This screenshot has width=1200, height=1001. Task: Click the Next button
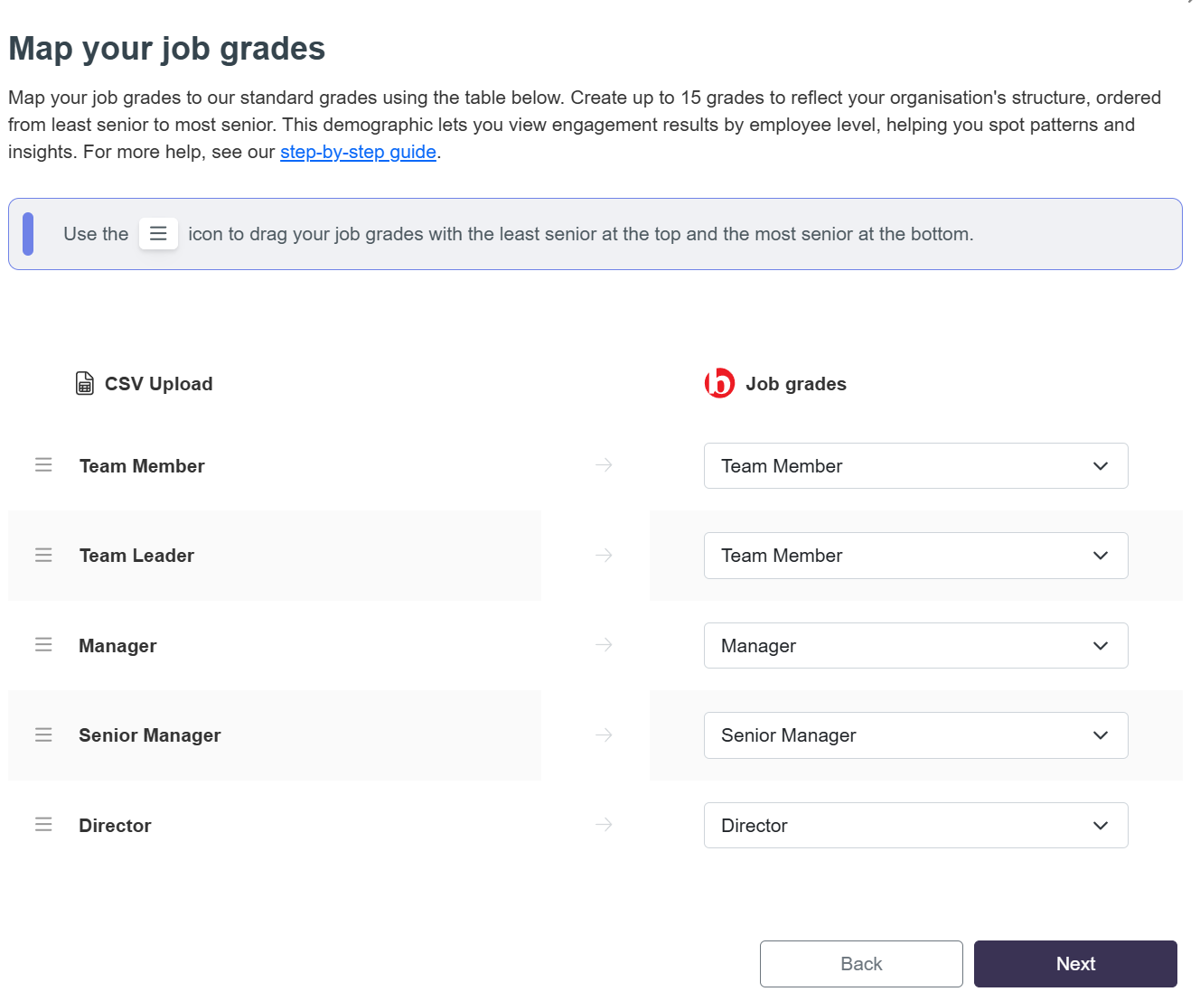pos(1074,963)
